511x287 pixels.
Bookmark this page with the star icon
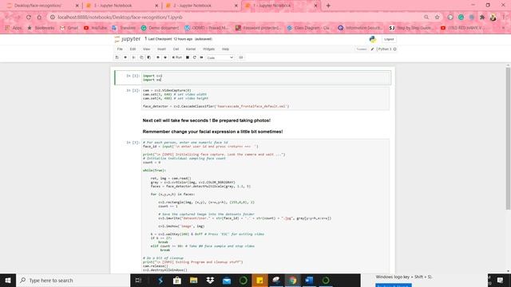(x=437, y=18)
